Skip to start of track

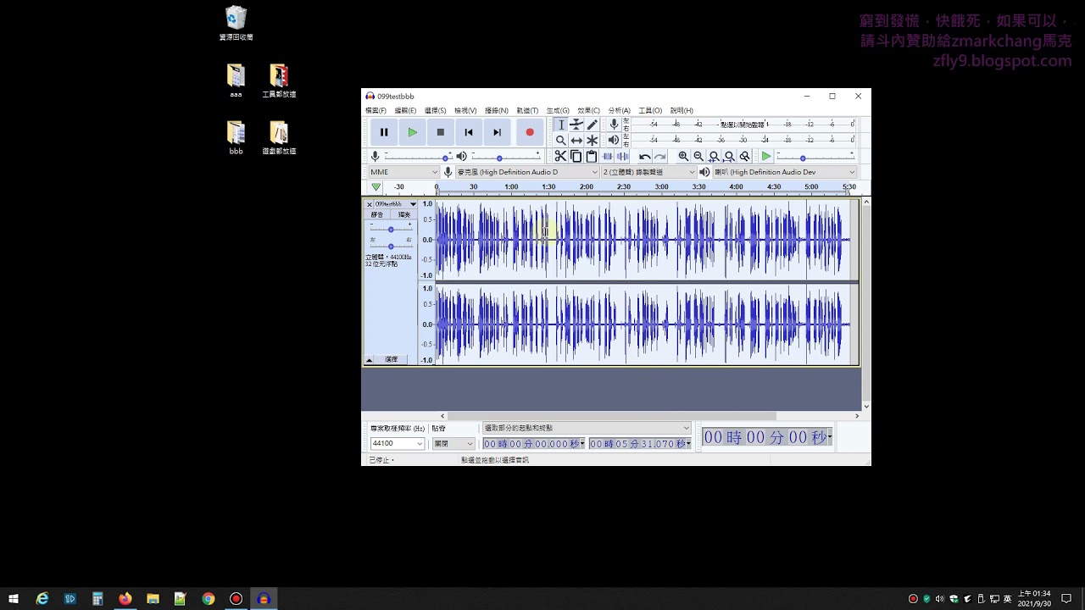point(469,132)
